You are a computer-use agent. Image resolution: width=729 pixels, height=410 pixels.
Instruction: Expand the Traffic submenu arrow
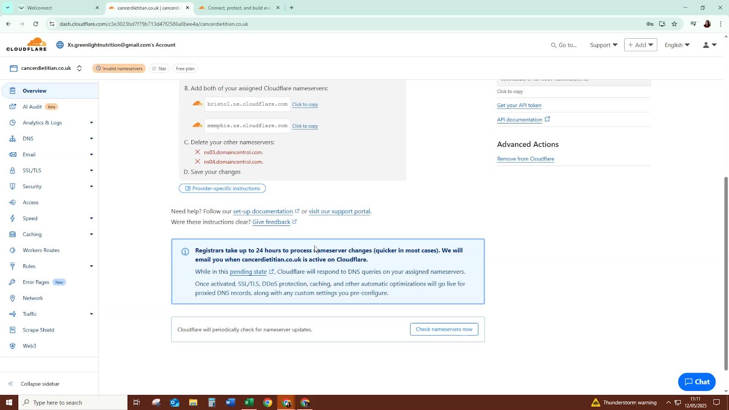(x=92, y=314)
